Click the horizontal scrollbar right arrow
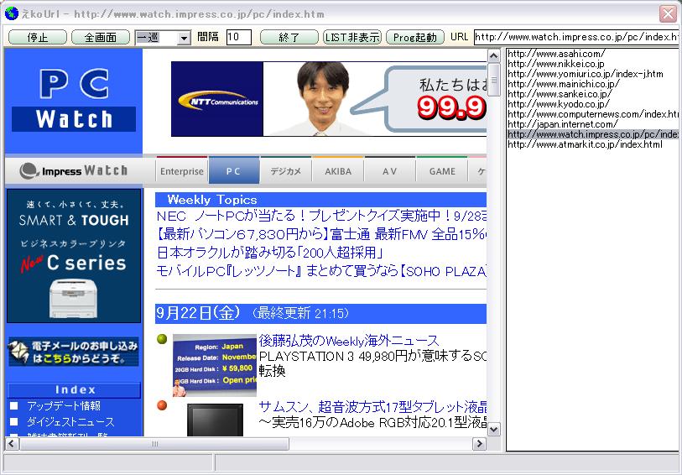The width and height of the screenshot is (682, 475). click(x=479, y=444)
